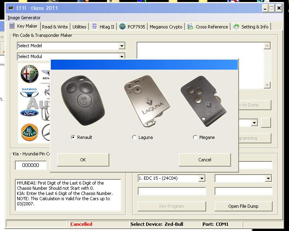Image resolution: width=289 pixels, height=231 pixels.
Task: Open the Megamos Crypto tab
Action: coord(166,27)
